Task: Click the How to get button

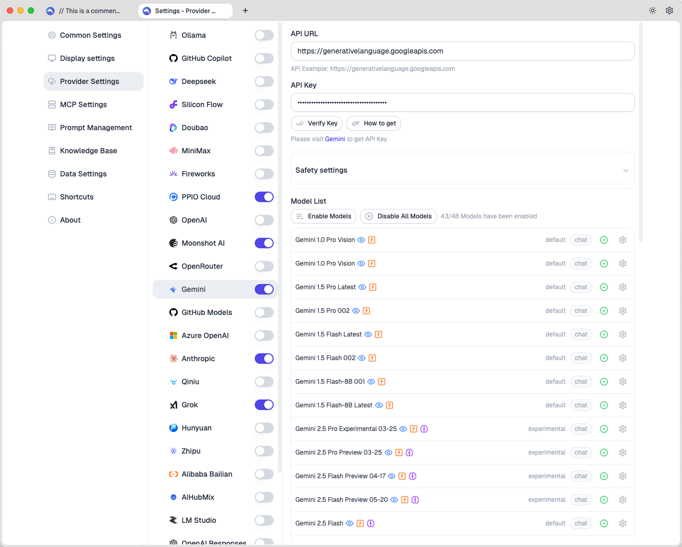Action: pos(374,123)
